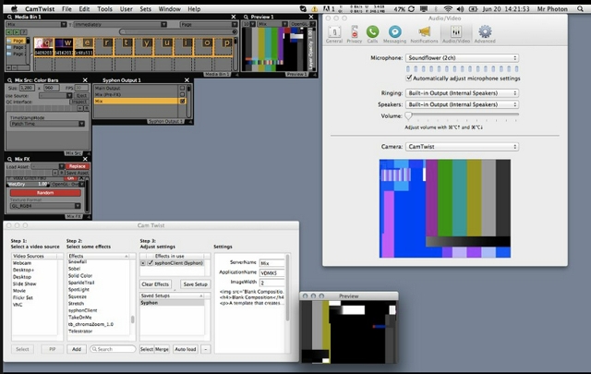Select the Calls phone icon
Viewport: 591px width, 374px height.
point(373,33)
